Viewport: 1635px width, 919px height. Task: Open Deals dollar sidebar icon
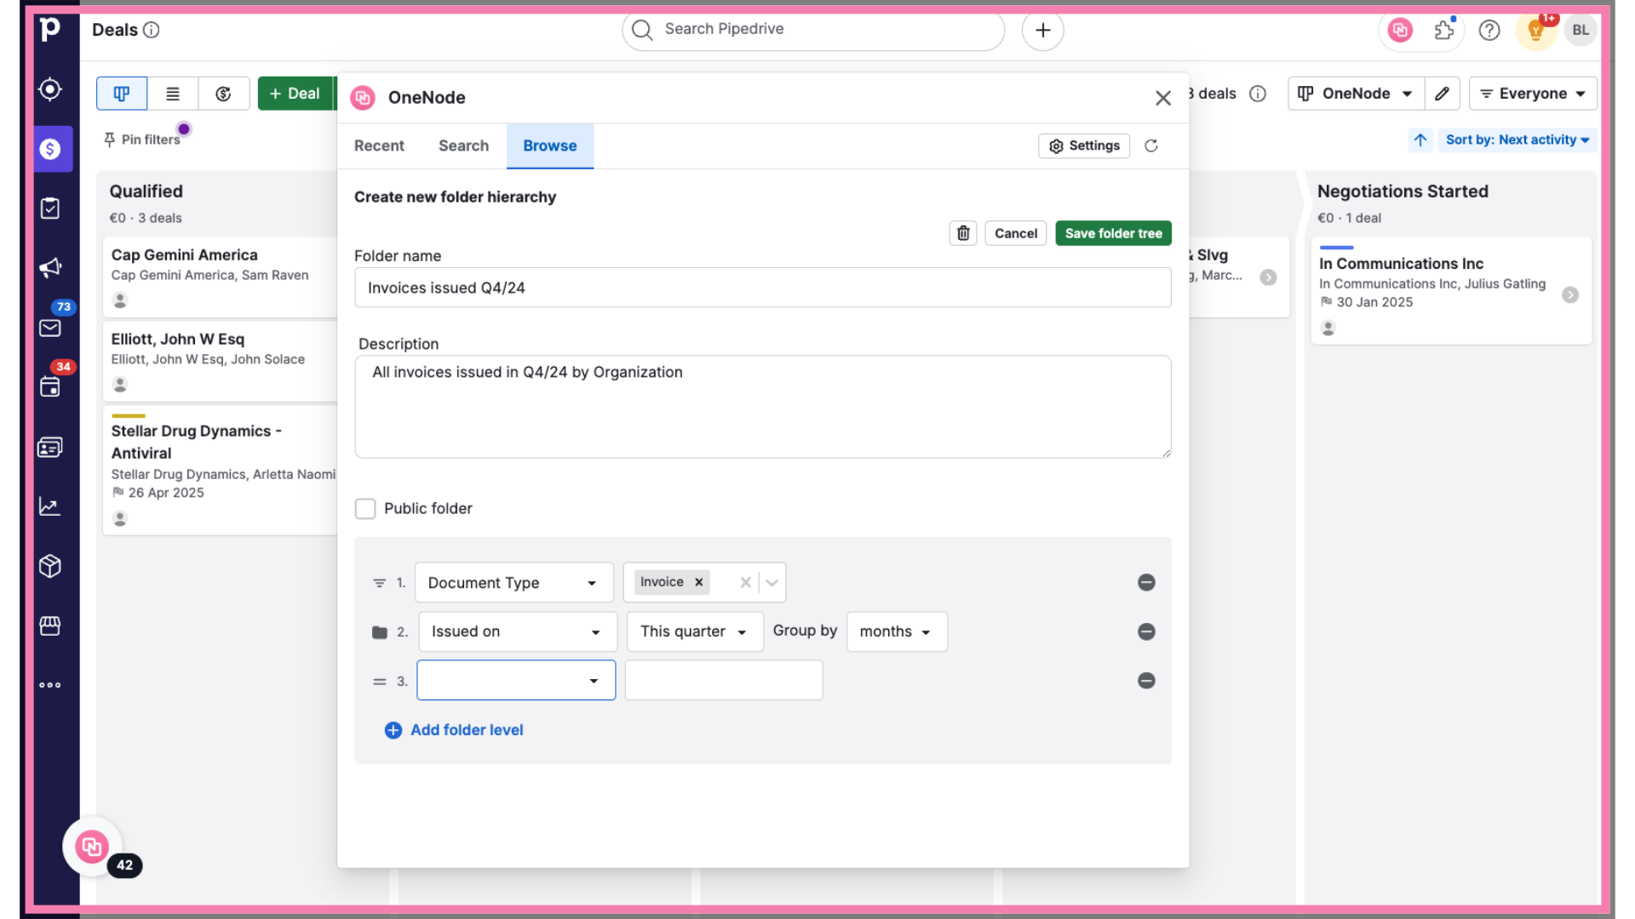[50, 149]
